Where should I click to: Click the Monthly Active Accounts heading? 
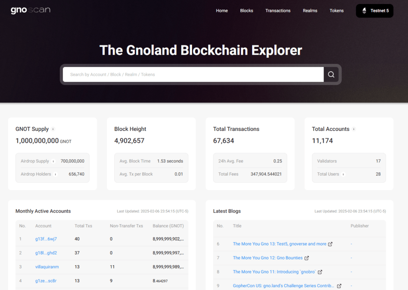(43, 211)
